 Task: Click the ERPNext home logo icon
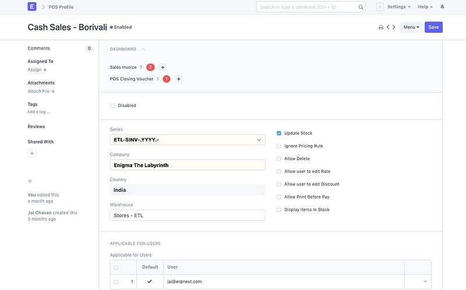click(x=32, y=7)
